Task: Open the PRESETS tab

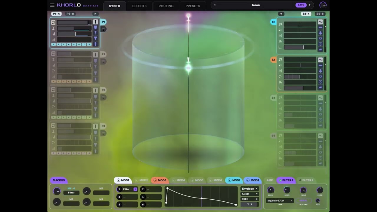Action: [193, 6]
